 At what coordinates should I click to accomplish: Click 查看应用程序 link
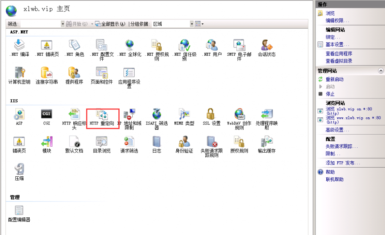pos(339,53)
